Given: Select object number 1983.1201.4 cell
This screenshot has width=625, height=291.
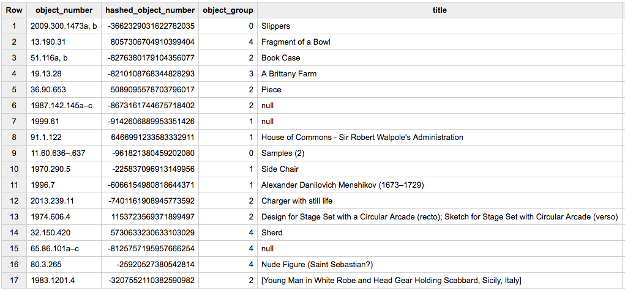Looking at the screenshot, I should 52,281.
